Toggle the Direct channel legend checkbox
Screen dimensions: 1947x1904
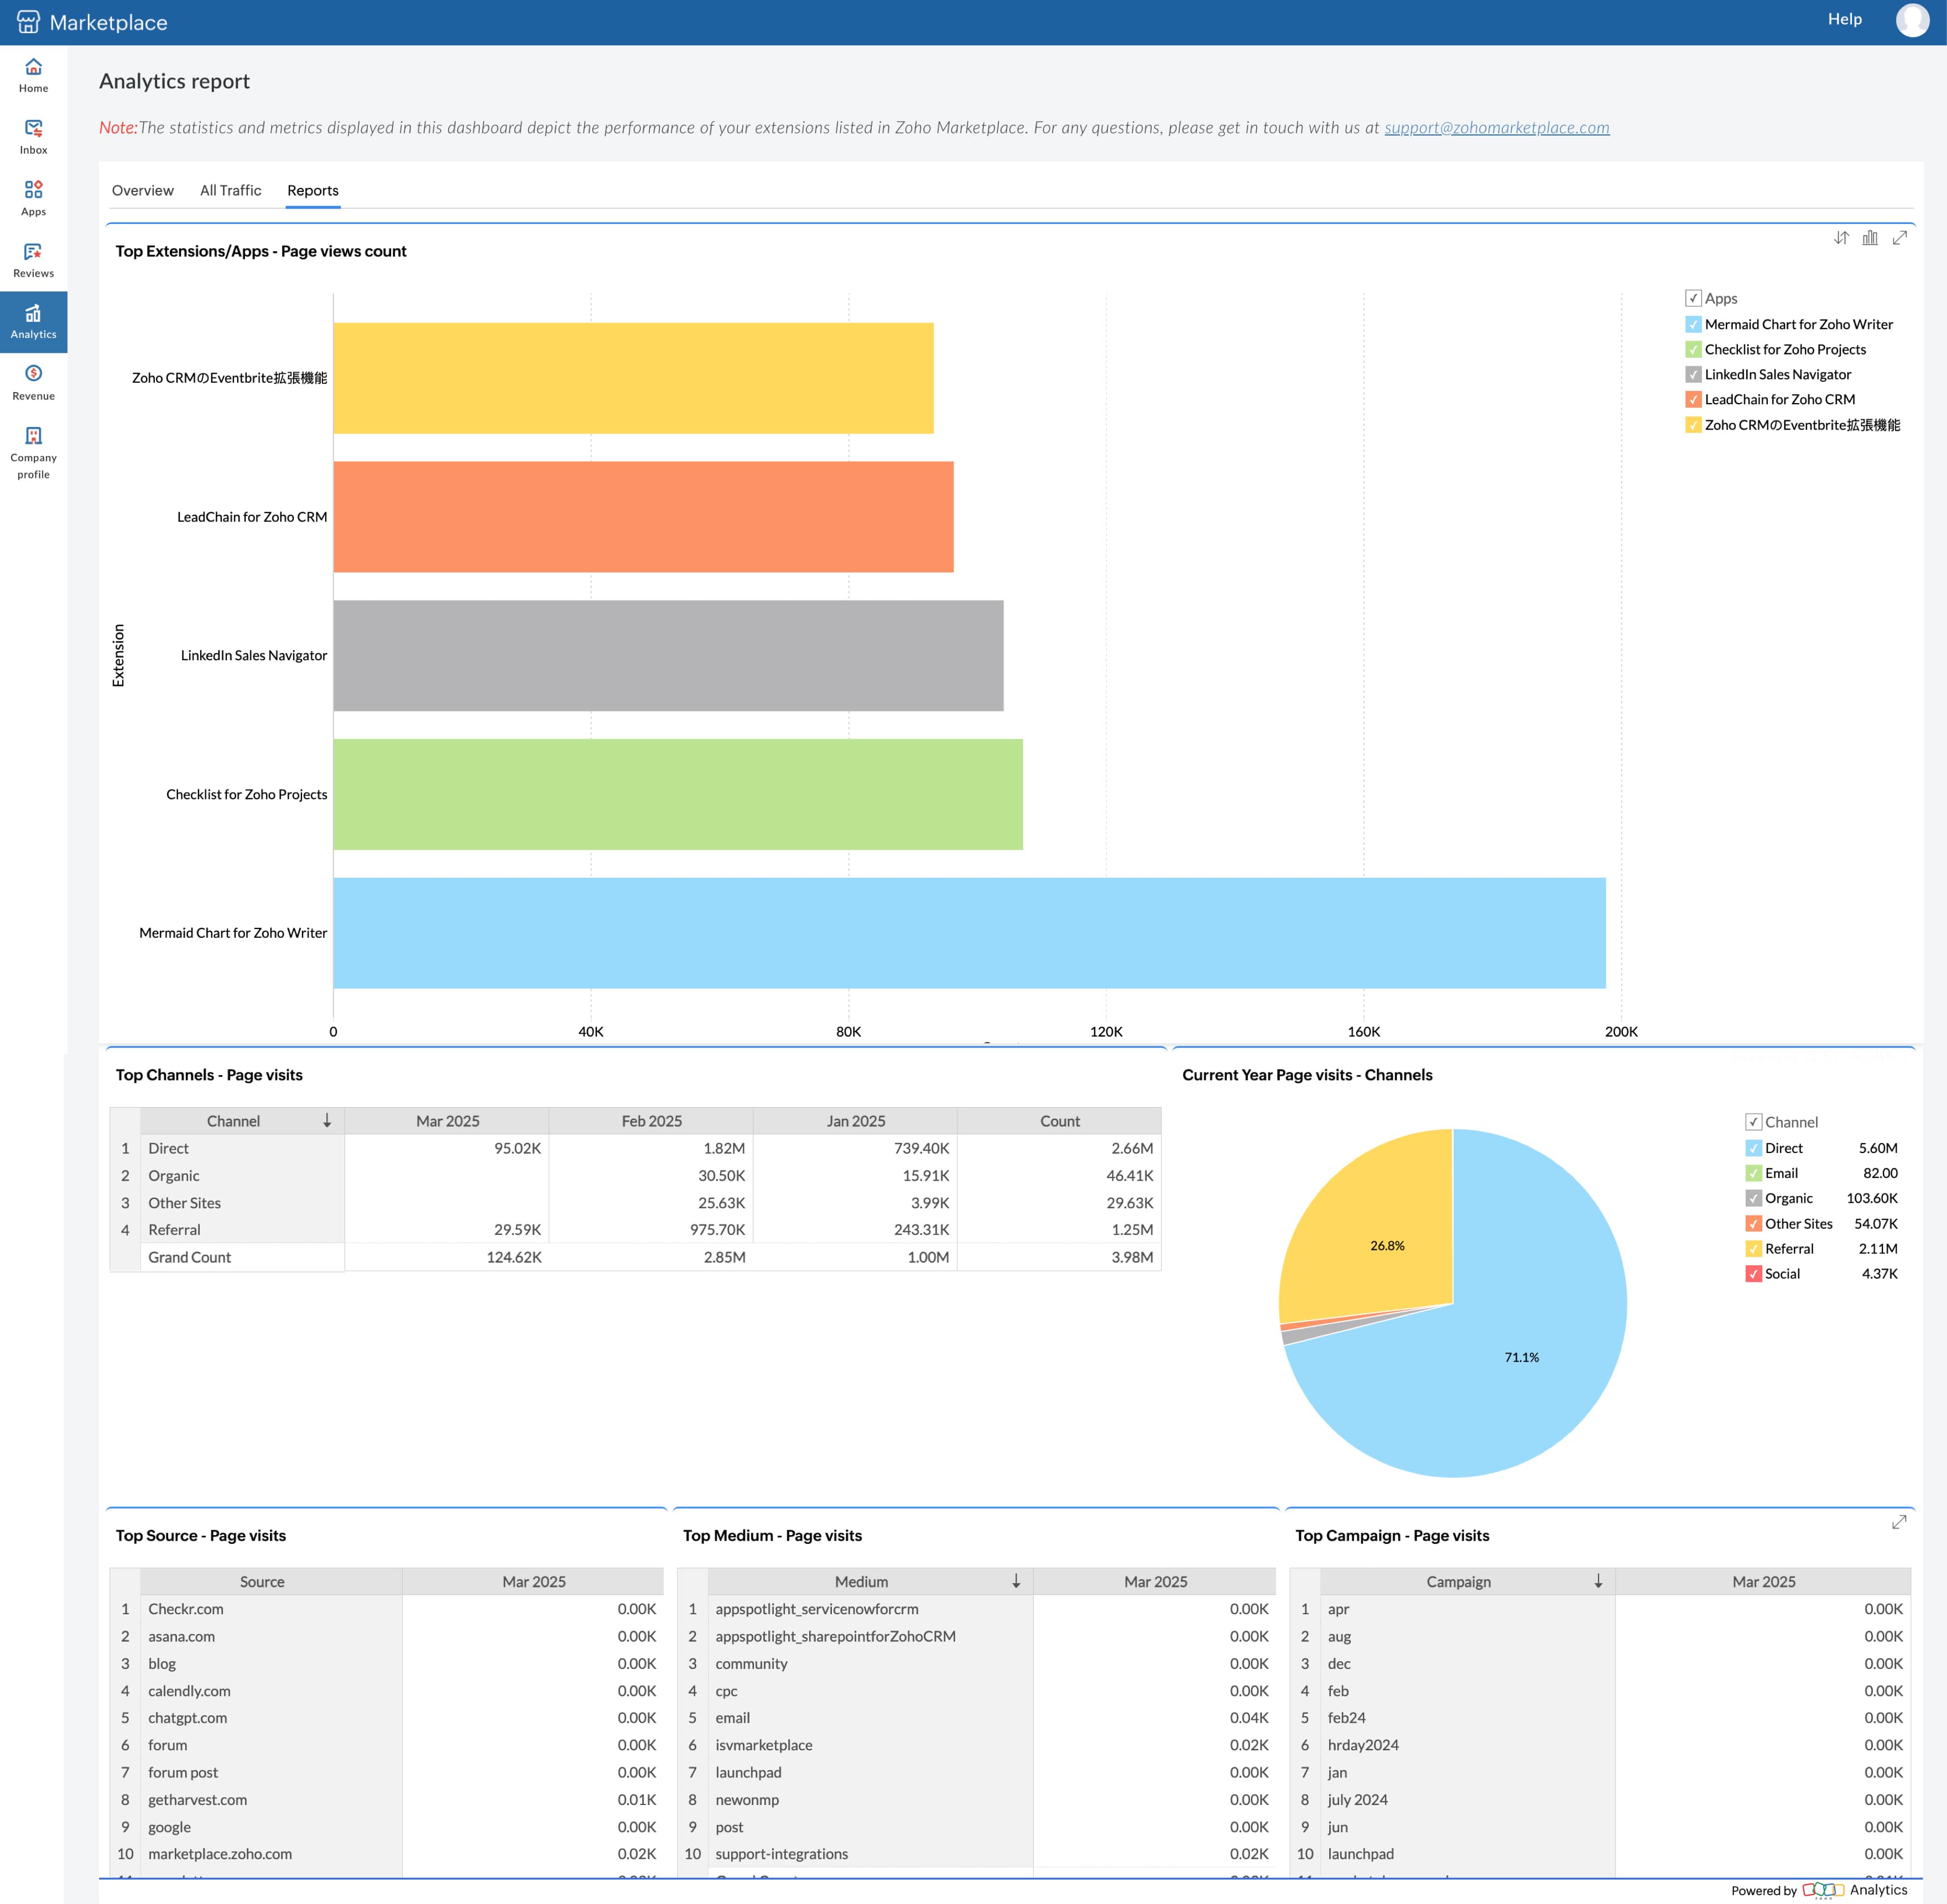click(1753, 1148)
